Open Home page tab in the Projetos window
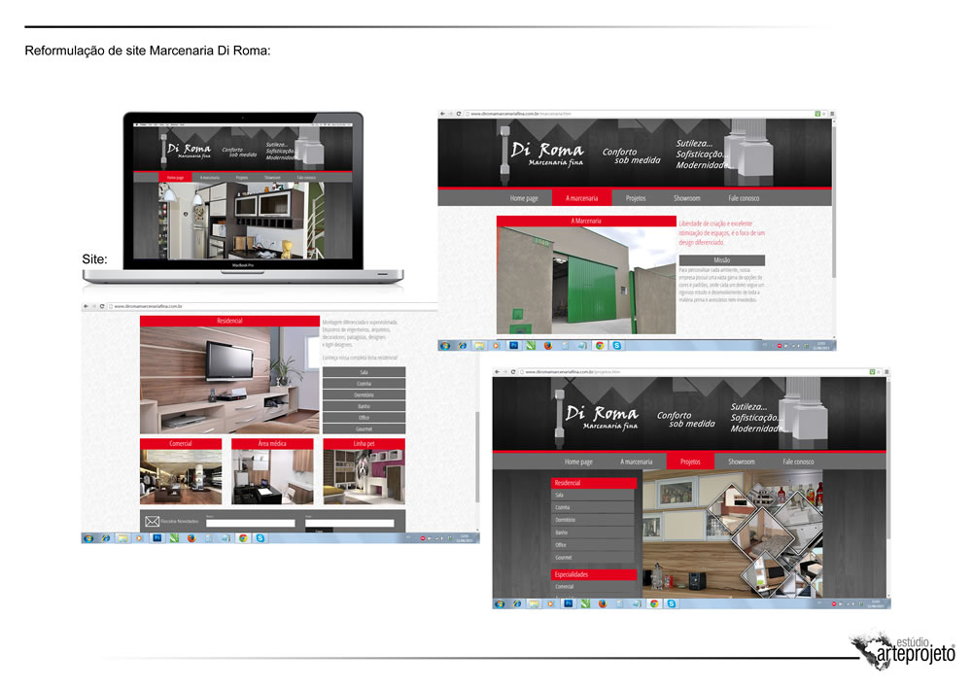This screenshot has height=687, width=972. point(578,462)
